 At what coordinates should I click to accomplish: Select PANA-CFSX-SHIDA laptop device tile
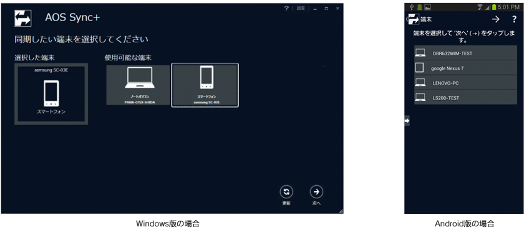[x=138, y=85]
